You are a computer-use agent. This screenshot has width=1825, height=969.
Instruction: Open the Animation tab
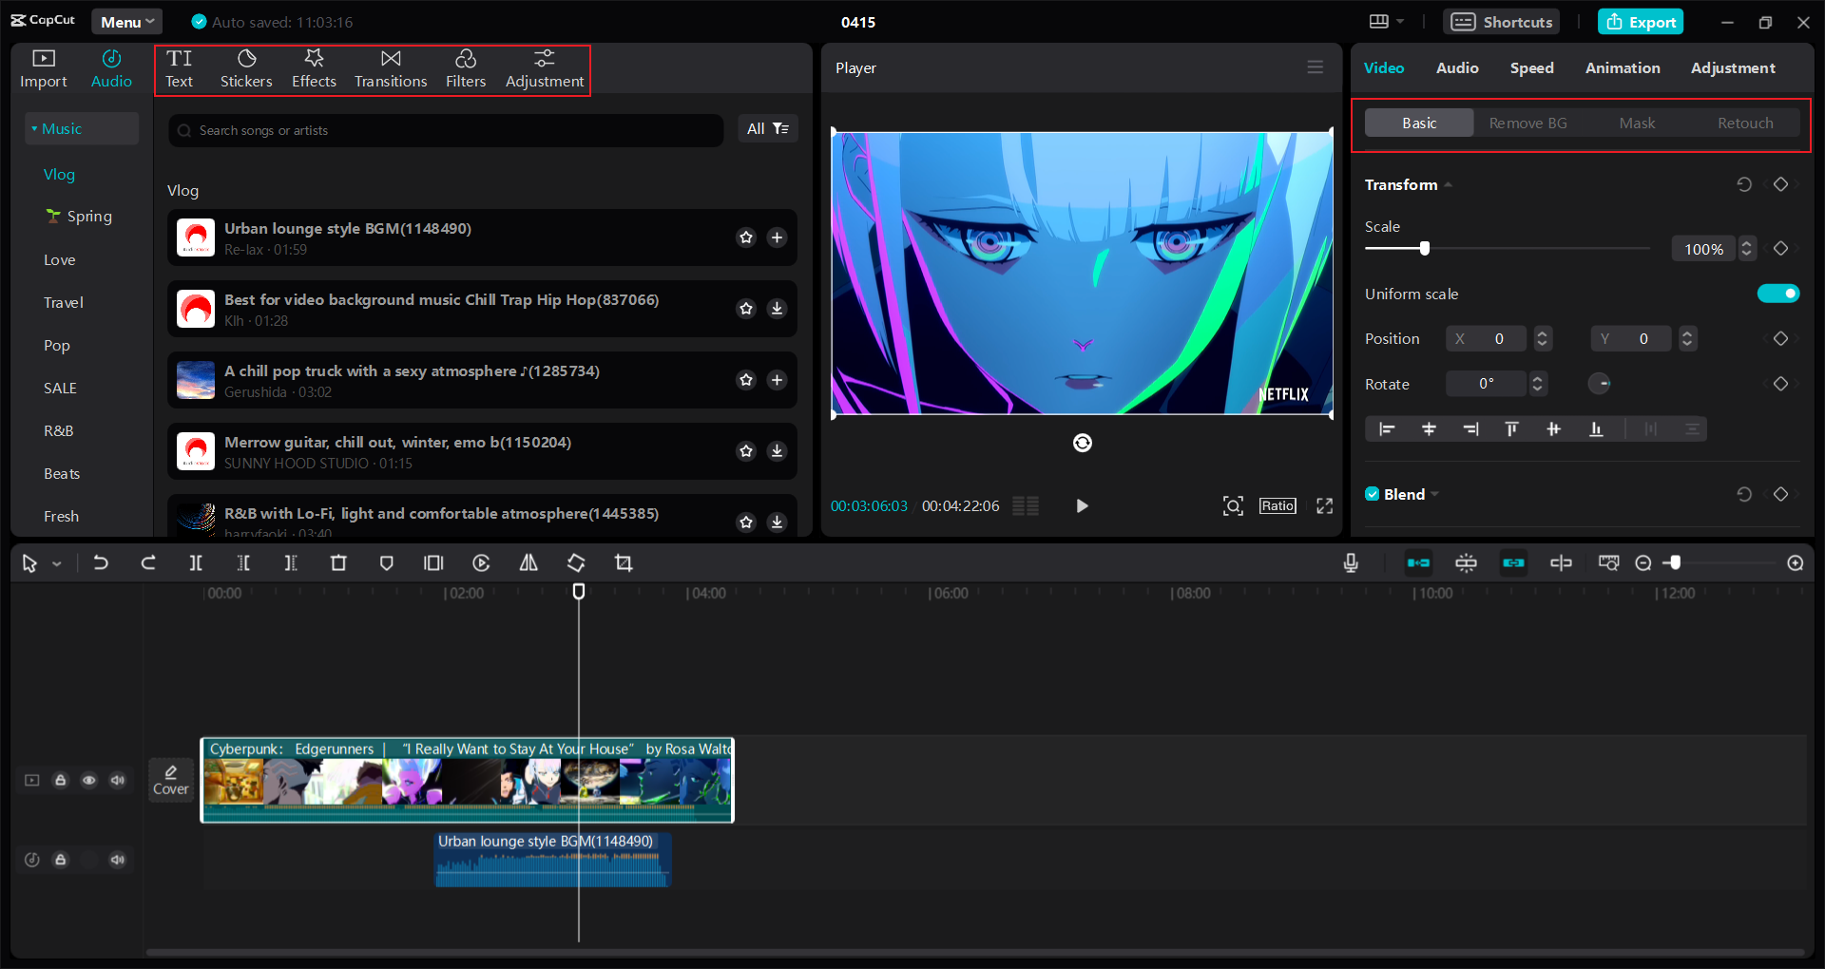coord(1623,68)
